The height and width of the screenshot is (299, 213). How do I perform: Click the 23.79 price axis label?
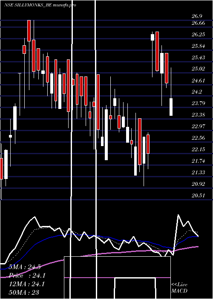(x=198, y=103)
